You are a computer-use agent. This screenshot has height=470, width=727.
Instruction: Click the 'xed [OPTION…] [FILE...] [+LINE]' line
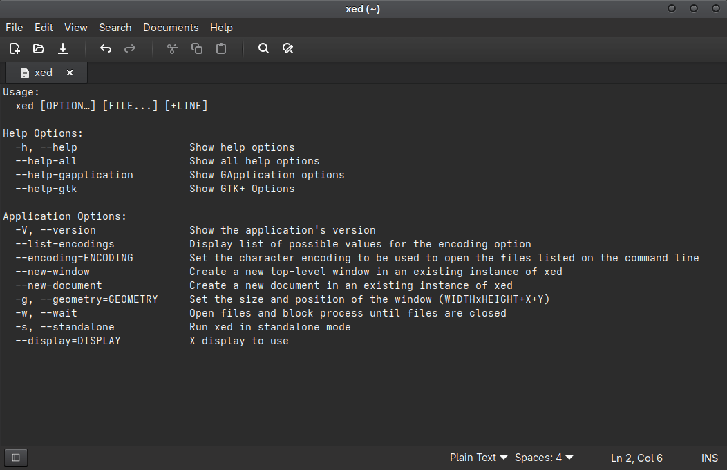click(x=111, y=106)
